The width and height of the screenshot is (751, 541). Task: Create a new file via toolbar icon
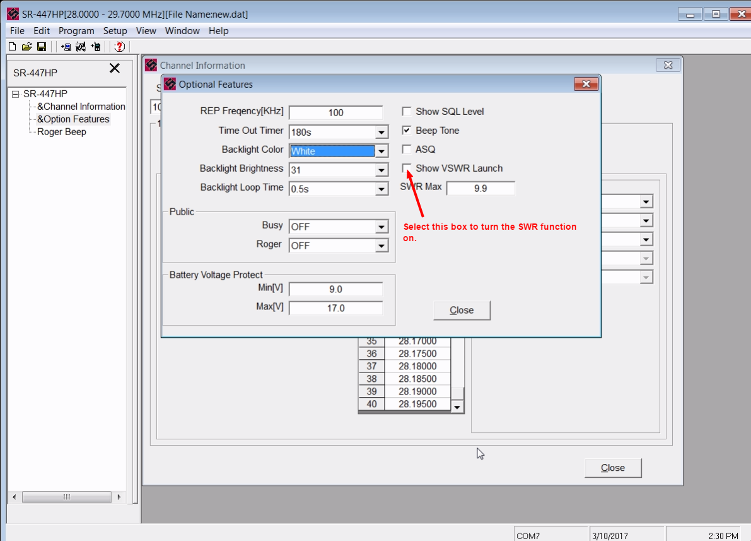(x=13, y=47)
